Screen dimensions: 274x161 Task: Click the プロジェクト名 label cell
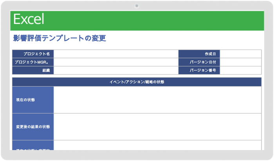[33, 54]
